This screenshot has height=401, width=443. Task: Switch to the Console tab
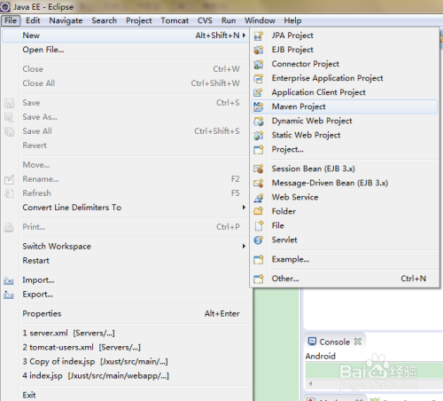[x=335, y=342]
